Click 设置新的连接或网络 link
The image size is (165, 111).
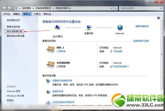pos(62,81)
